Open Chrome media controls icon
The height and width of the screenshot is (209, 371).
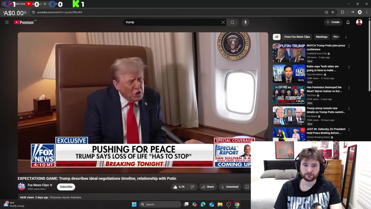tap(353, 12)
